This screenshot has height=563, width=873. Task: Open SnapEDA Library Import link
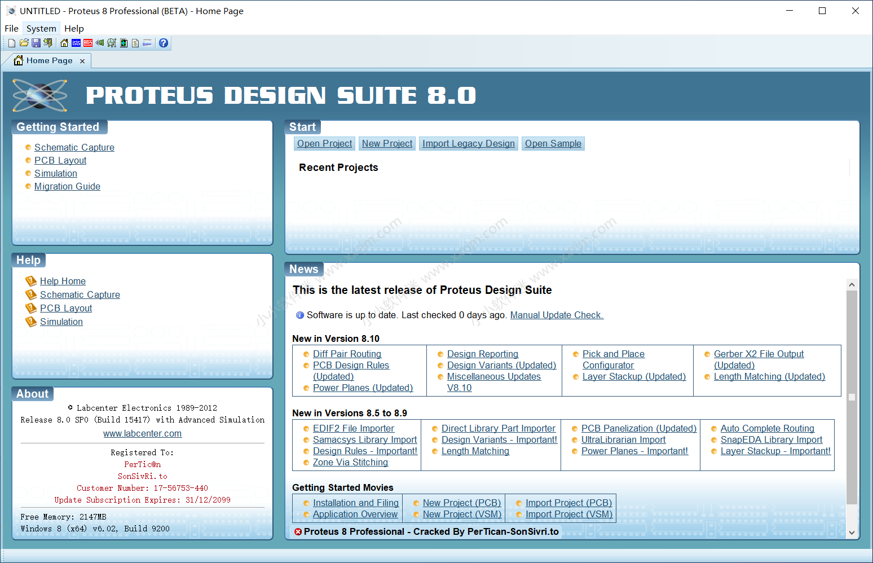771,439
